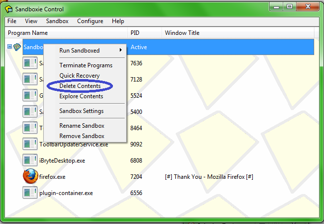Image resolution: width=324 pixels, height=224 pixels.
Task: Open the View menu
Action: point(31,21)
